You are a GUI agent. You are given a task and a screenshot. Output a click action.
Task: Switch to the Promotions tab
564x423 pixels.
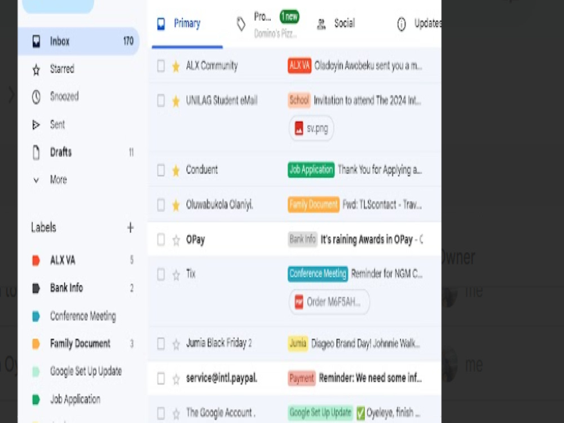(268, 24)
